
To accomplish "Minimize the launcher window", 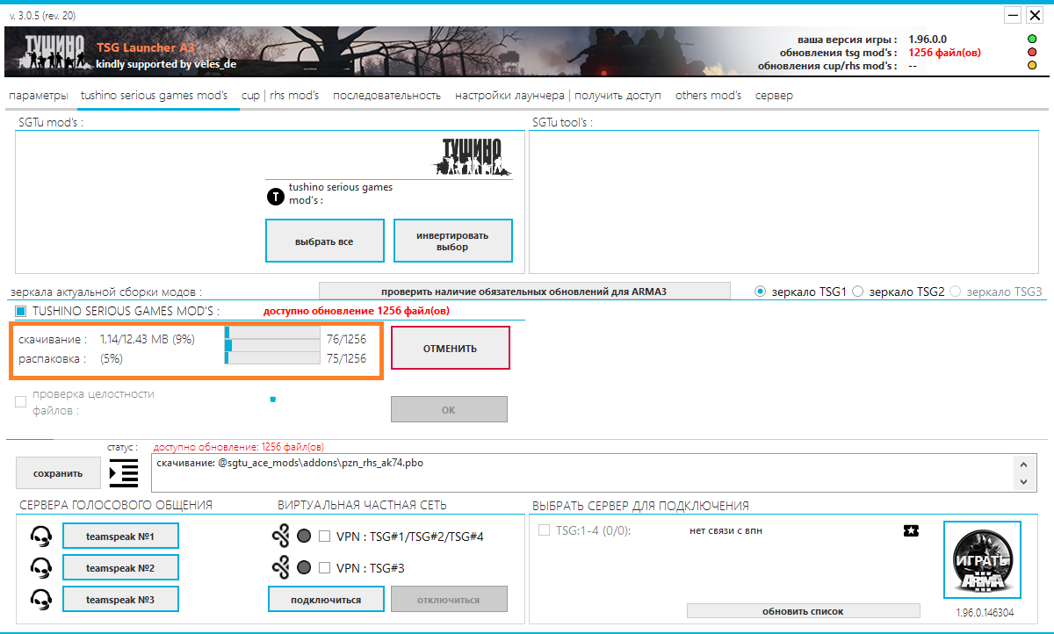I will 1014,15.
